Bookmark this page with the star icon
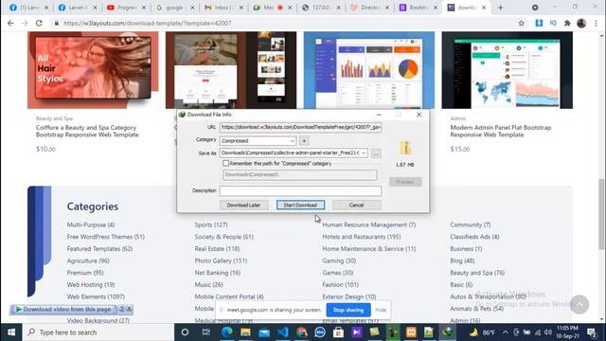606x341 pixels. (x=522, y=23)
